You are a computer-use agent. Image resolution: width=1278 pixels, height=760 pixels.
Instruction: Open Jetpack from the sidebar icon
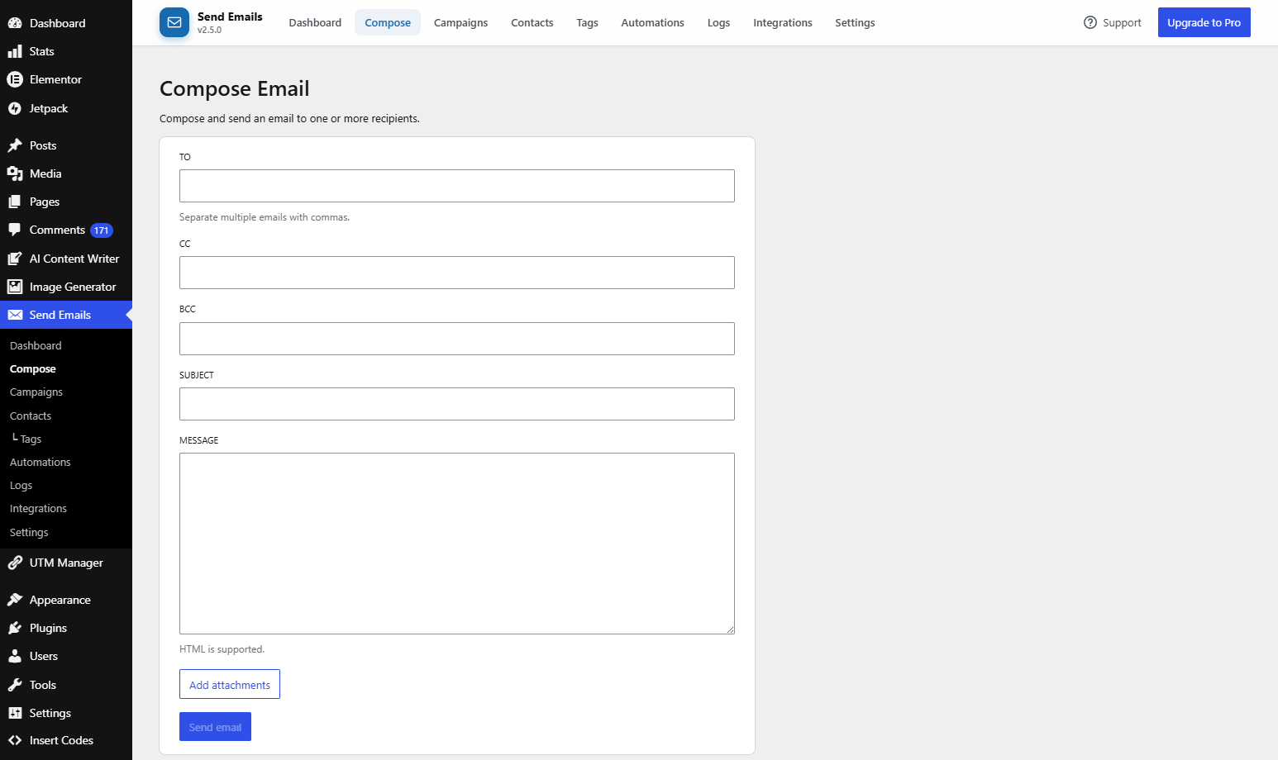point(15,108)
